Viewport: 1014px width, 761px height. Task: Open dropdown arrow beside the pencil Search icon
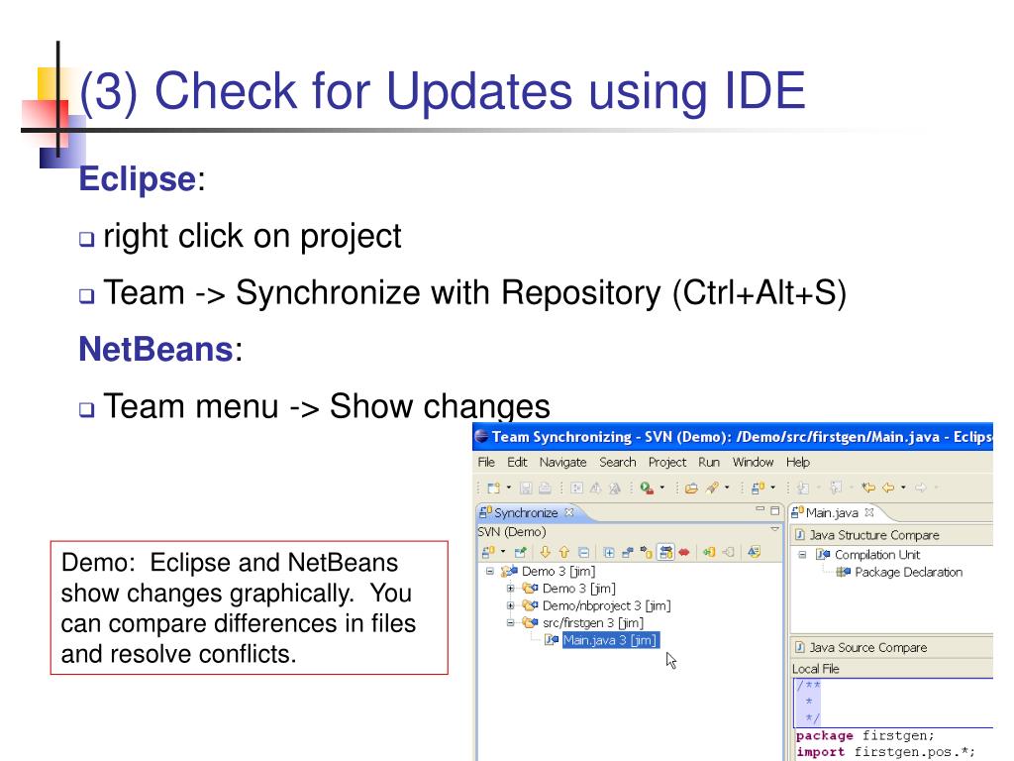point(727,488)
